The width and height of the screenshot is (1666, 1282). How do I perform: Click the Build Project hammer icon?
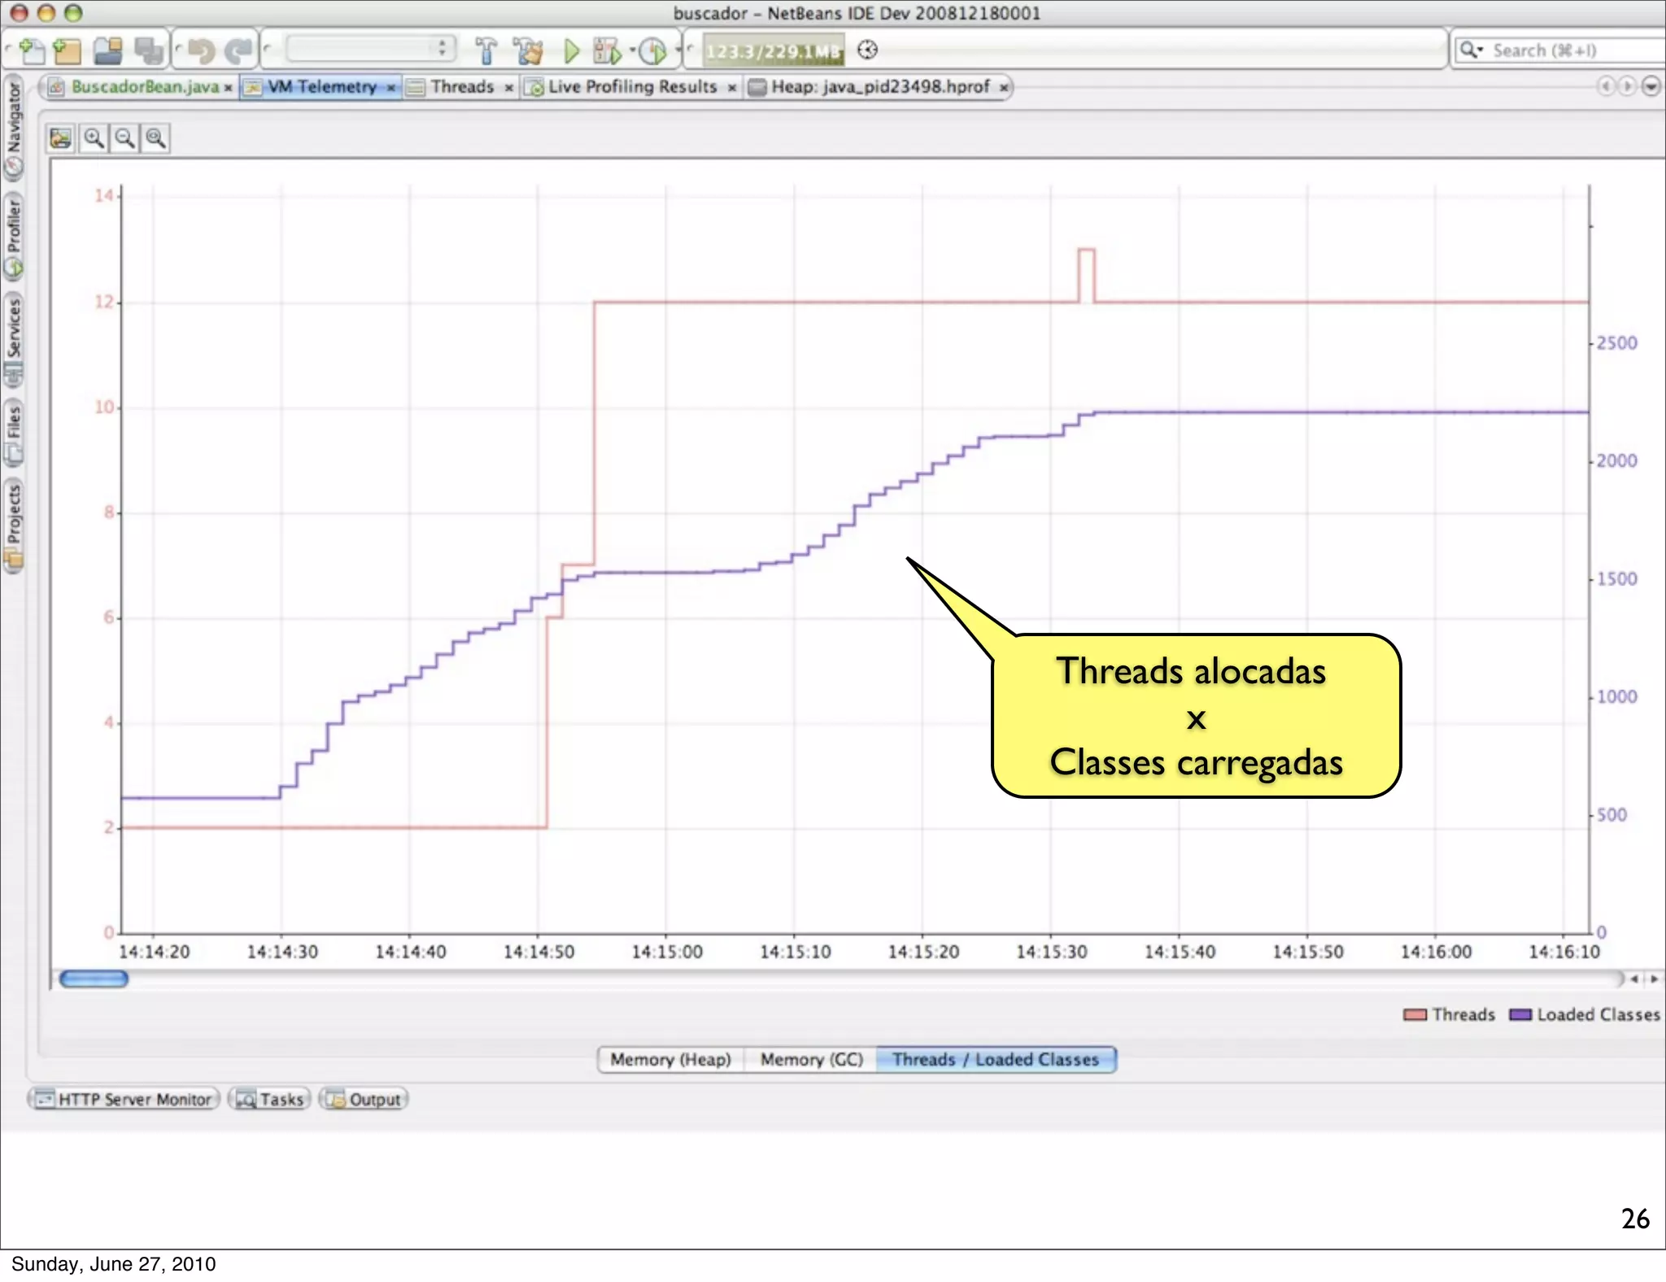486,51
